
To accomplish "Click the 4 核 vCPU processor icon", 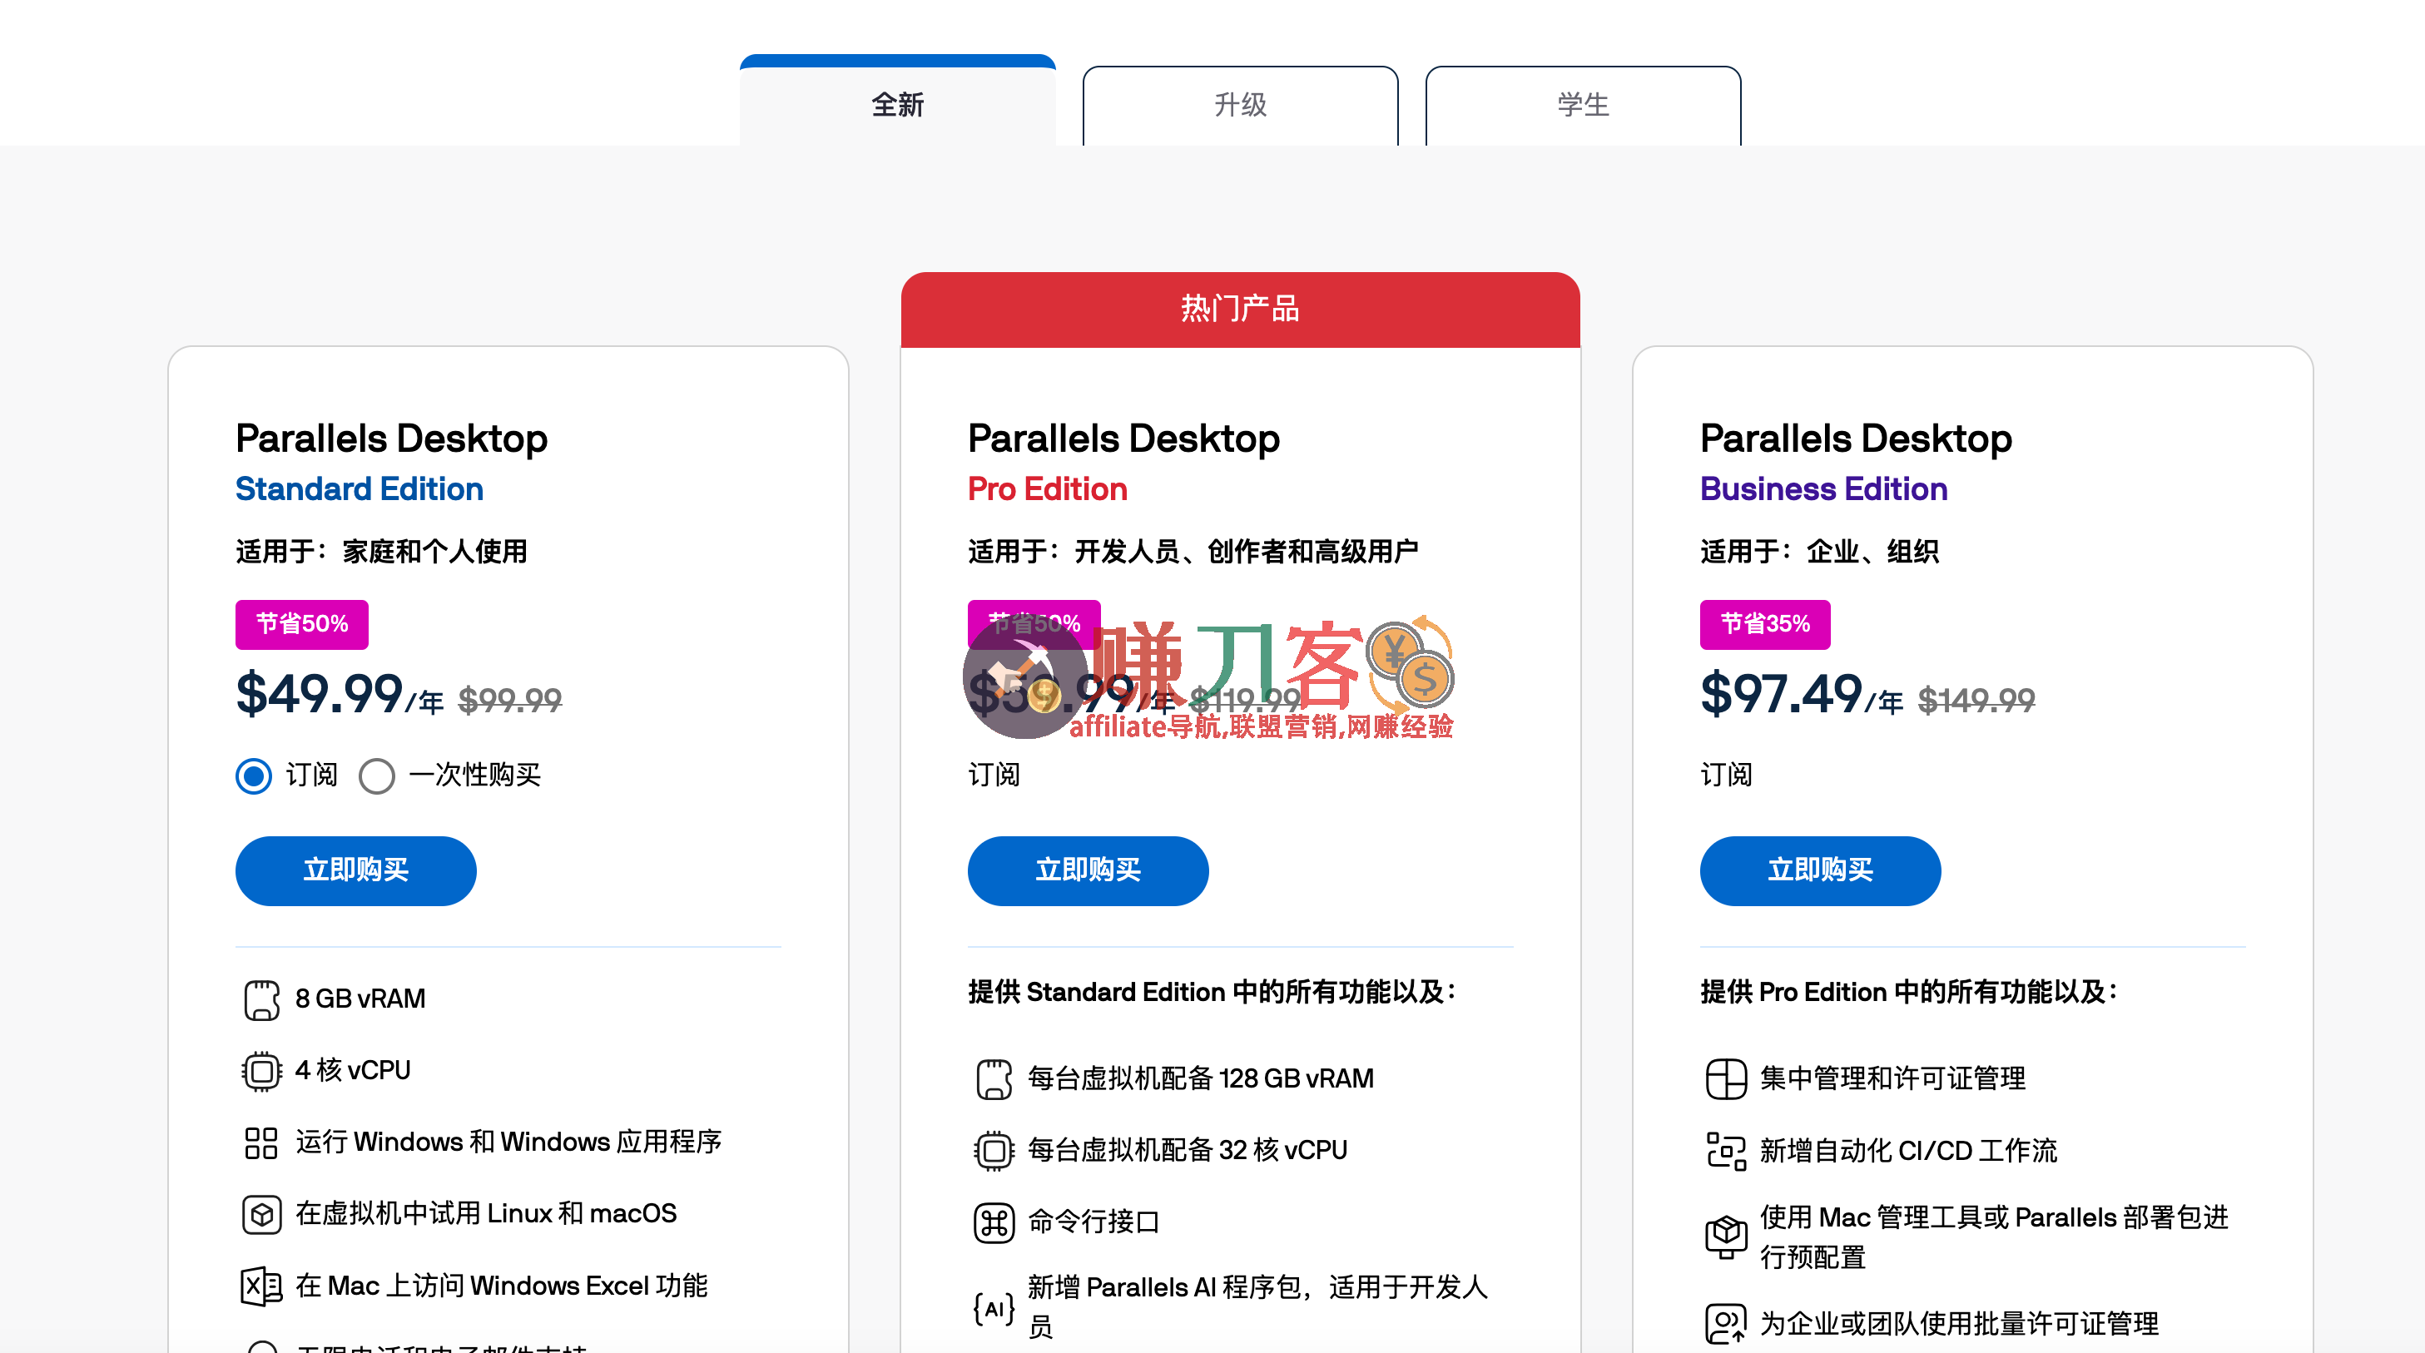I will 260,1071.
